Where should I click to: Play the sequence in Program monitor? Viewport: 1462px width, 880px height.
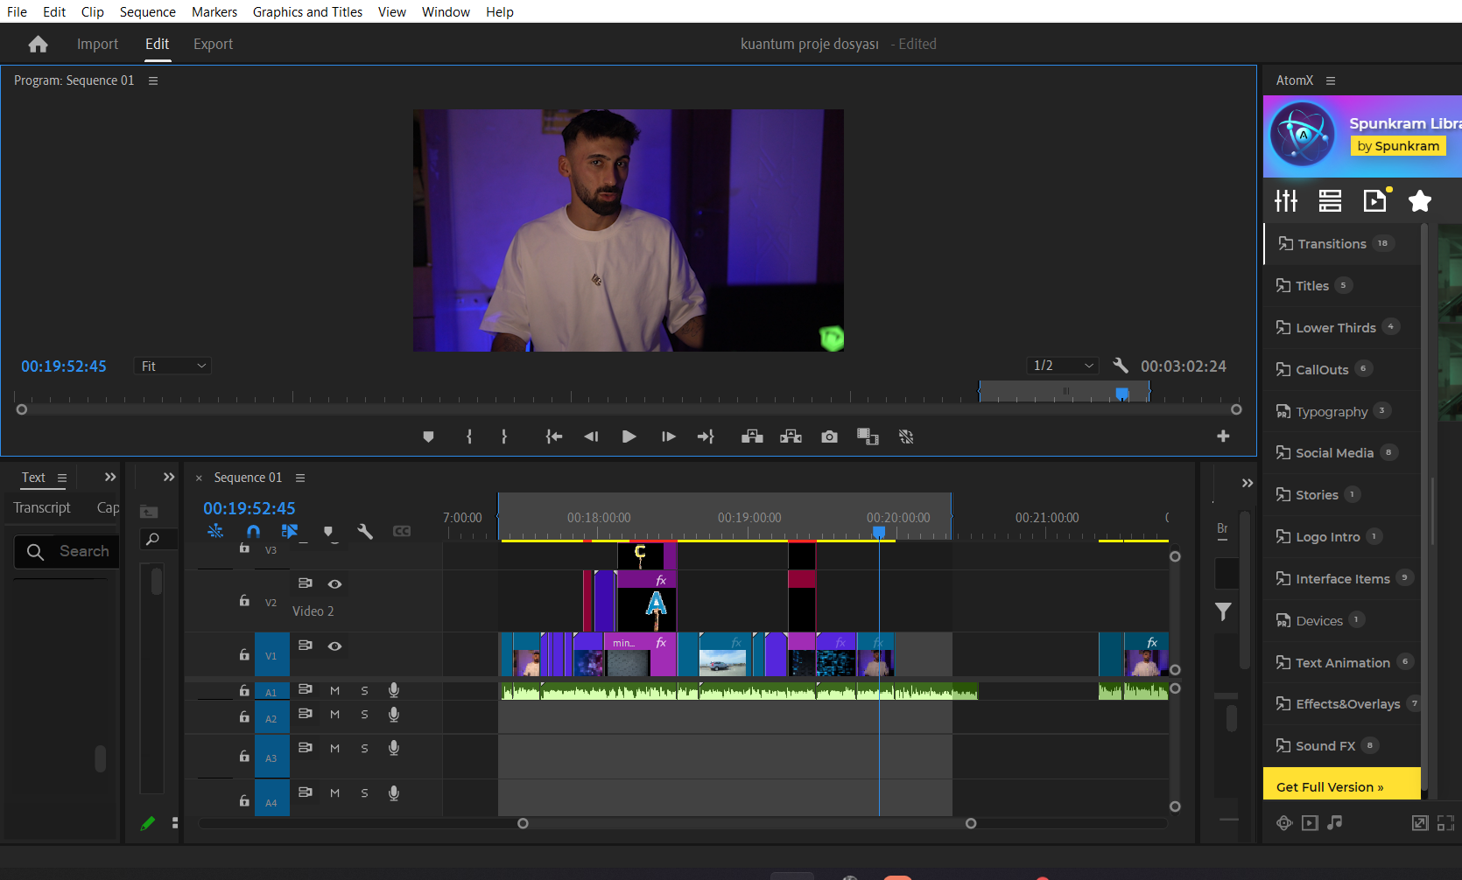coord(629,437)
